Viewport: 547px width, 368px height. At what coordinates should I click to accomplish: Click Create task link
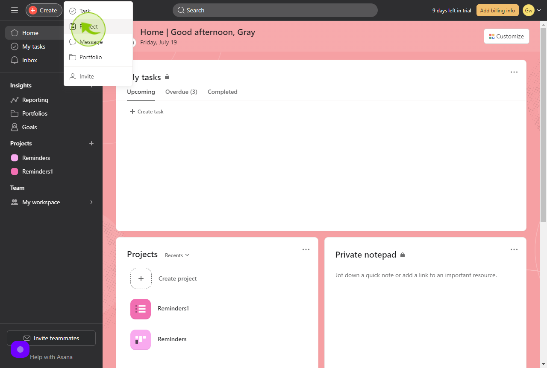(x=147, y=111)
